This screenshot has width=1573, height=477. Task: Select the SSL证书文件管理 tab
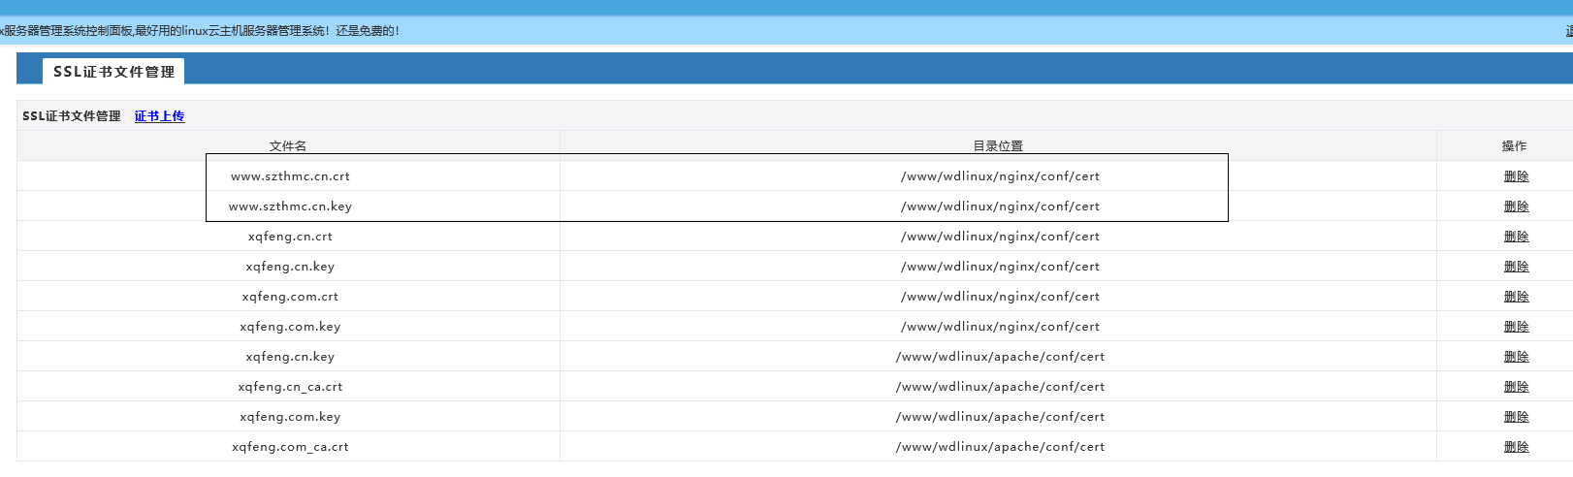[x=113, y=72]
